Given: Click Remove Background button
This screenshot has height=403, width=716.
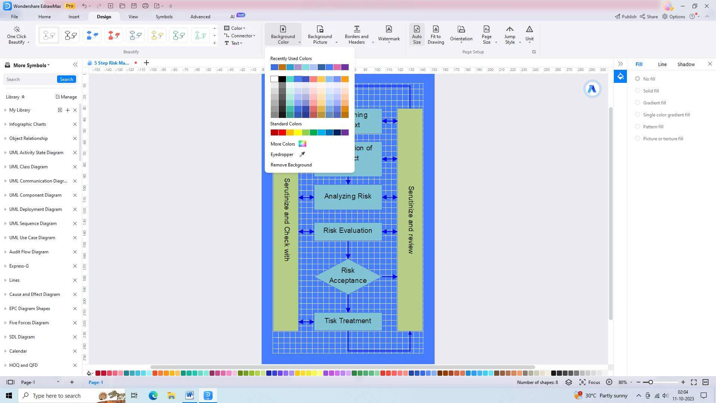Looking at the screenshot, I should 291,165.
